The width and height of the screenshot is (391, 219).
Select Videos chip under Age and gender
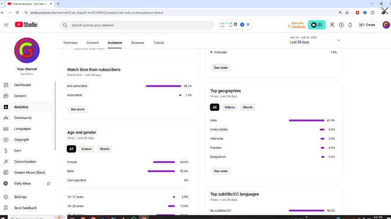click(87, 149)
